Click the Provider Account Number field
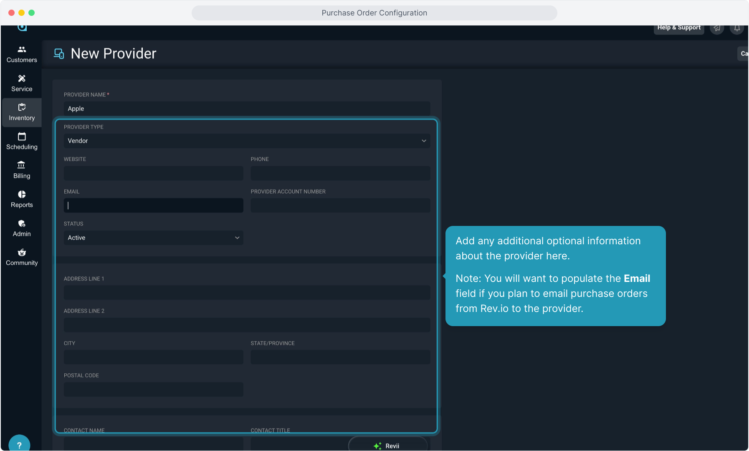 coord(340,205)
